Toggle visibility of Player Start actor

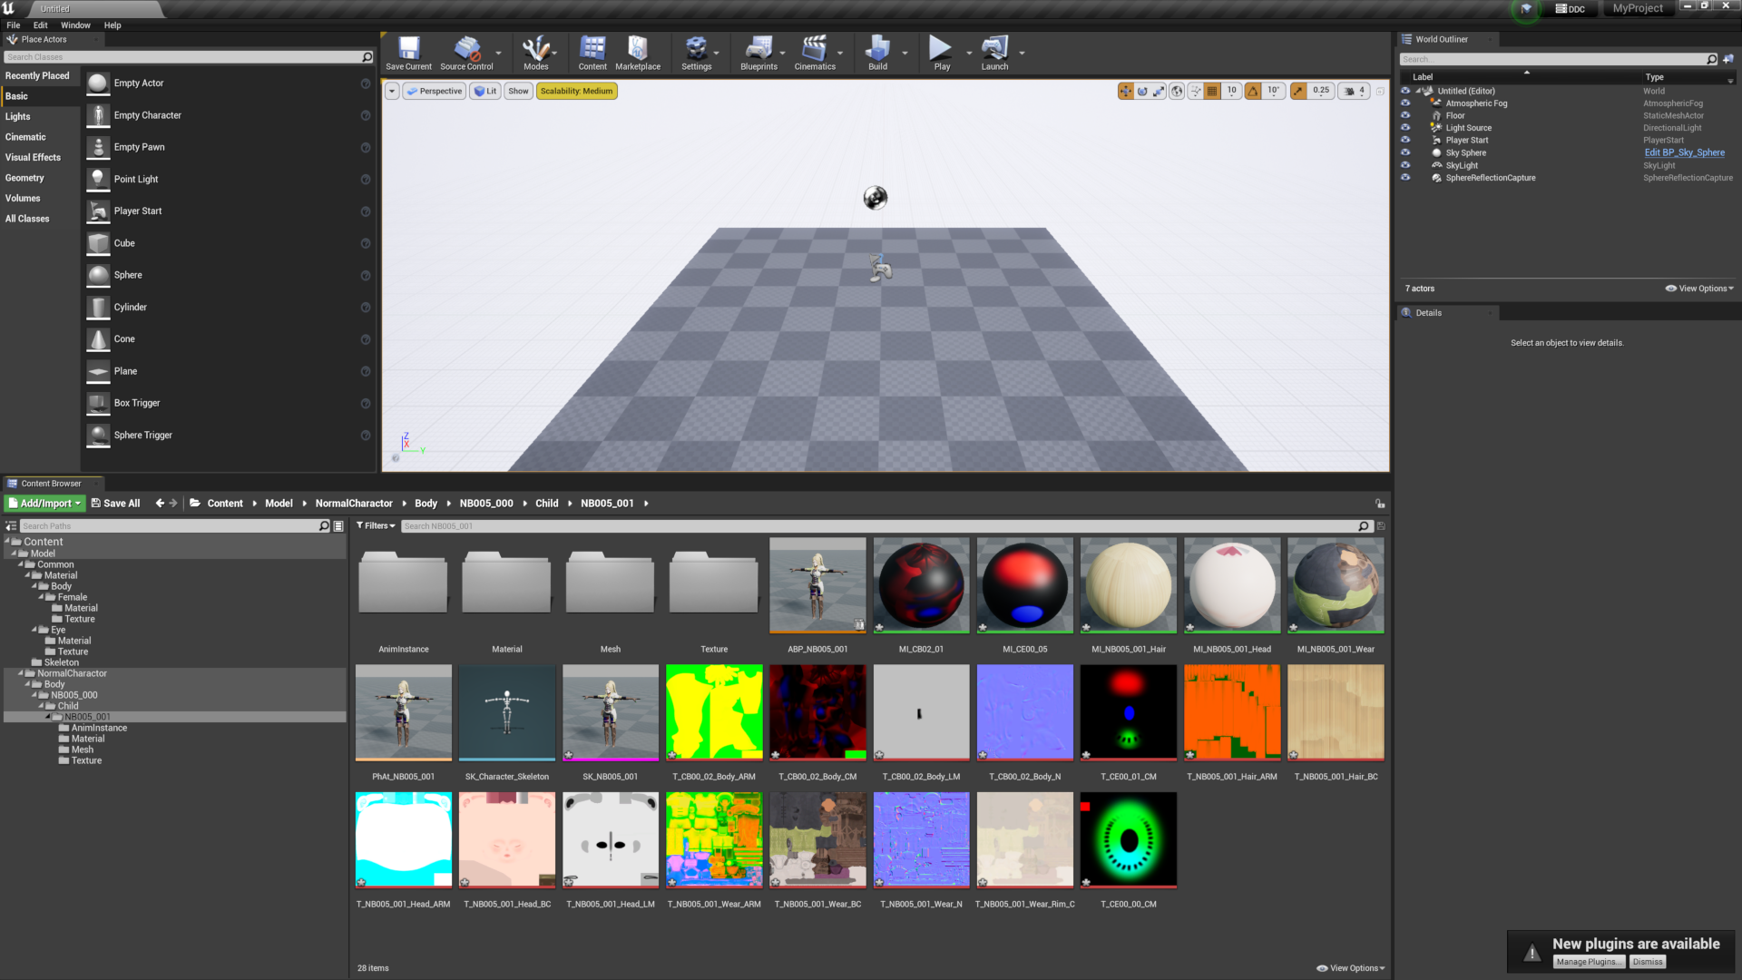(1405, 140)
